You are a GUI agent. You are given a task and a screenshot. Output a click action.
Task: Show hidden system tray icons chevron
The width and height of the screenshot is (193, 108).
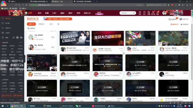coord(157,106)
